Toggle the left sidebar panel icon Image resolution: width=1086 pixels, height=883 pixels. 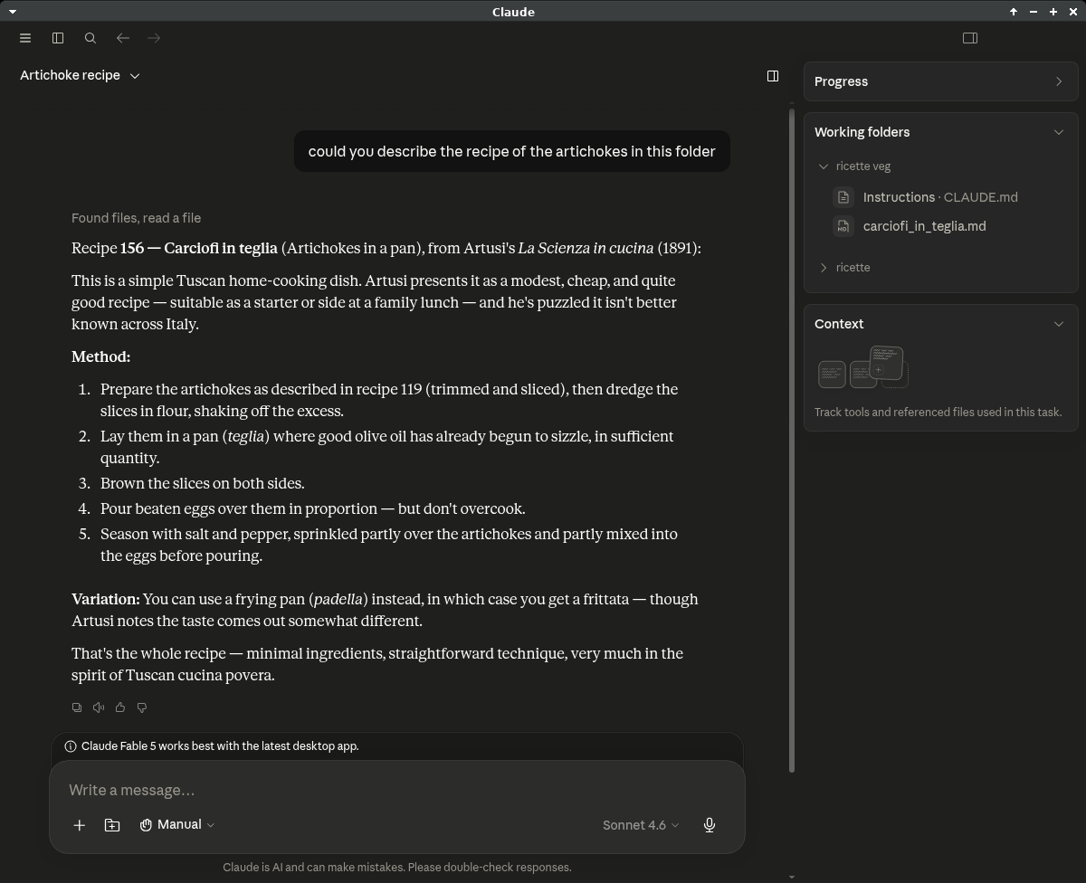coord(58,38)
